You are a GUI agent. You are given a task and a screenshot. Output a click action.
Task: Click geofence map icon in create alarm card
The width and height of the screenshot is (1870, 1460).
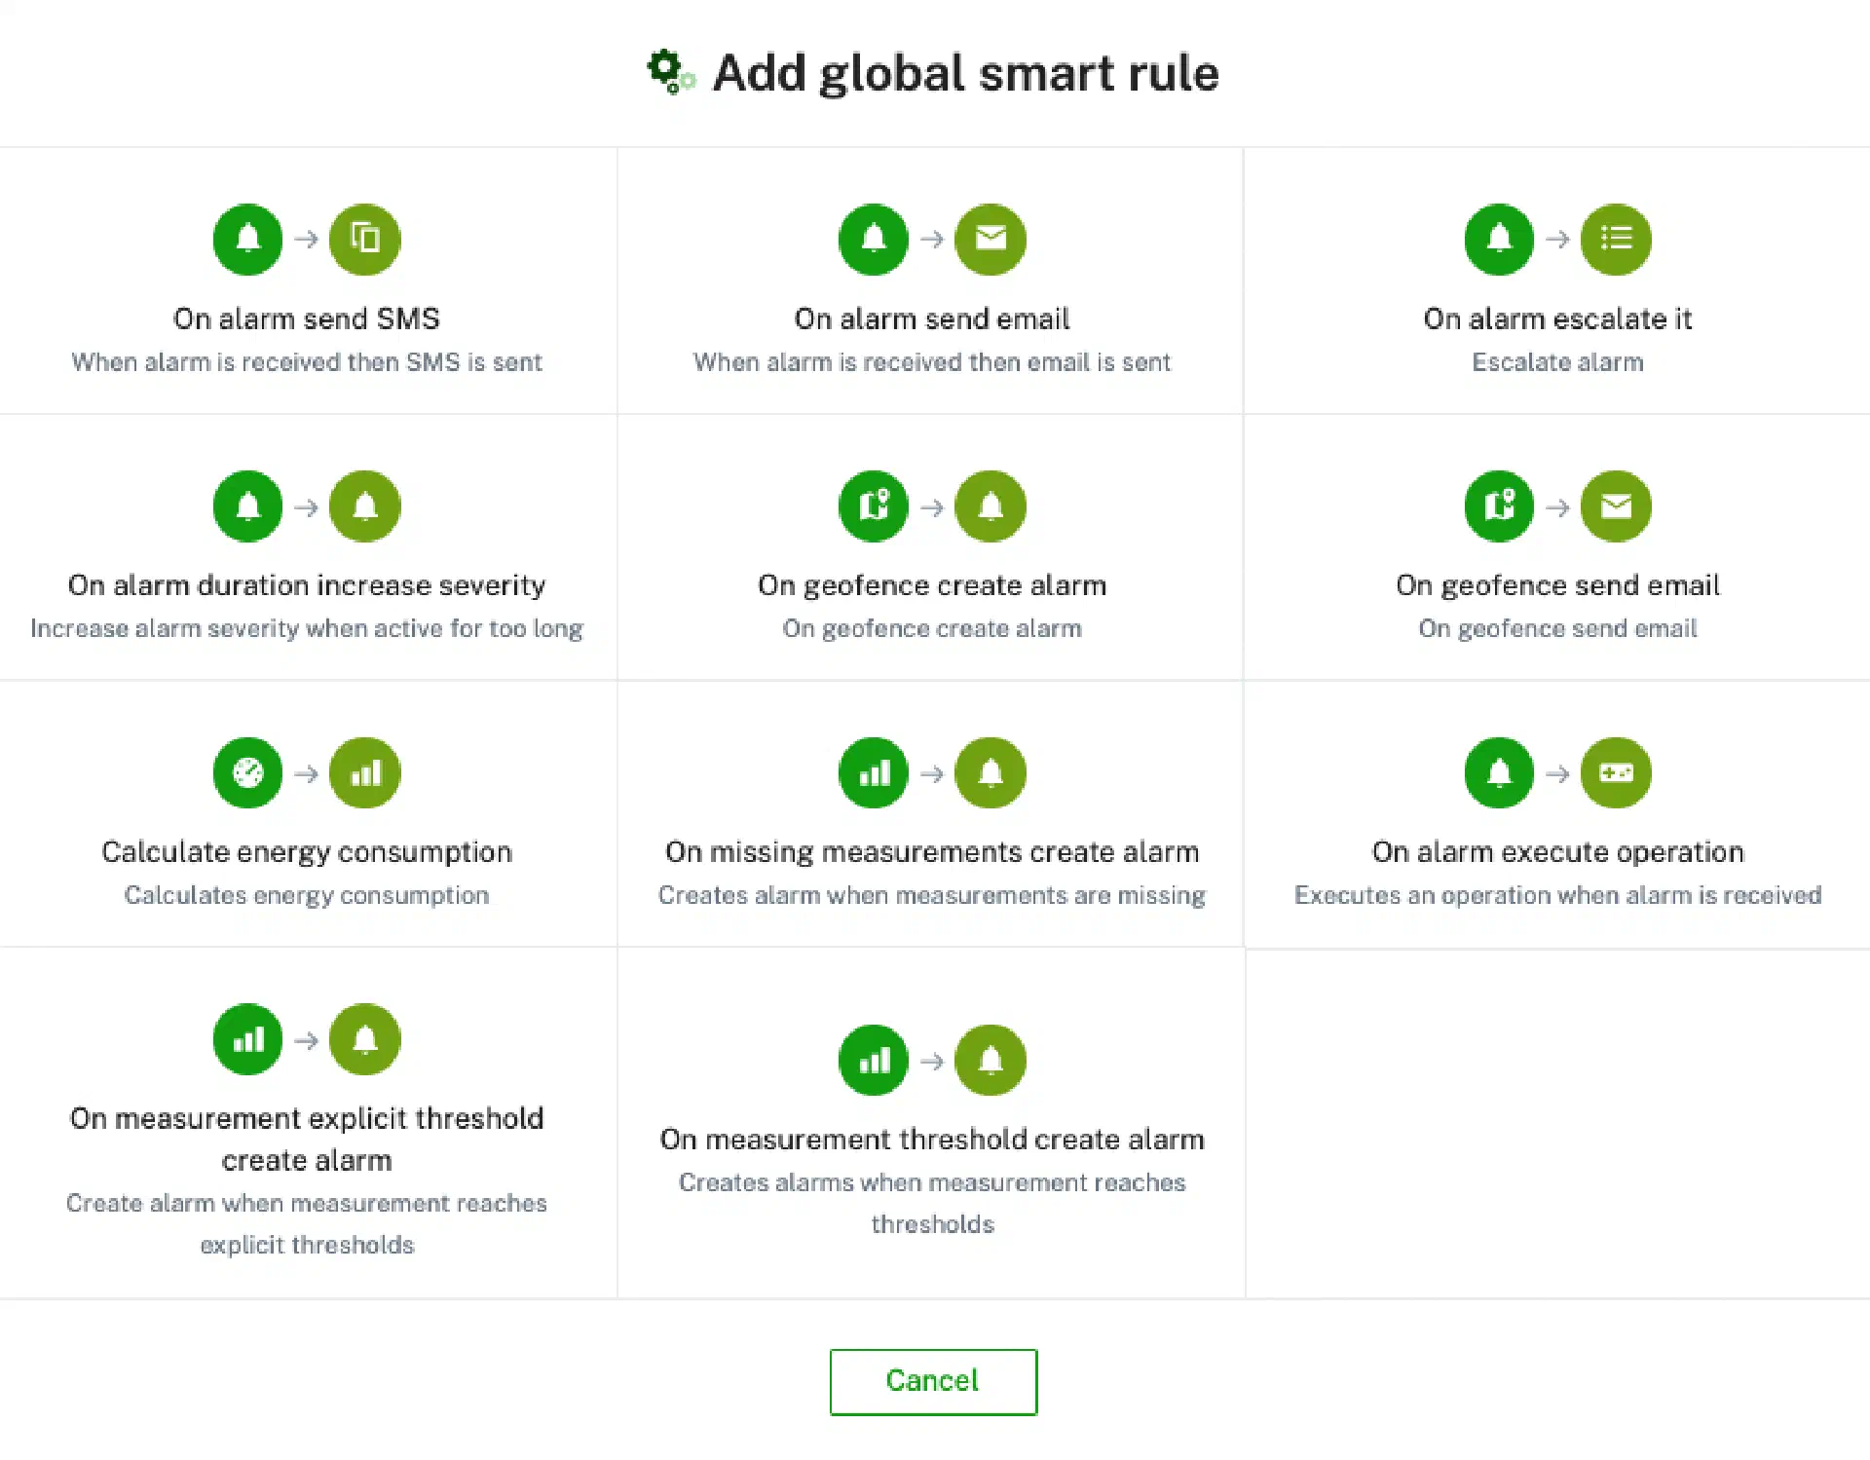click(x=873, y=506)
